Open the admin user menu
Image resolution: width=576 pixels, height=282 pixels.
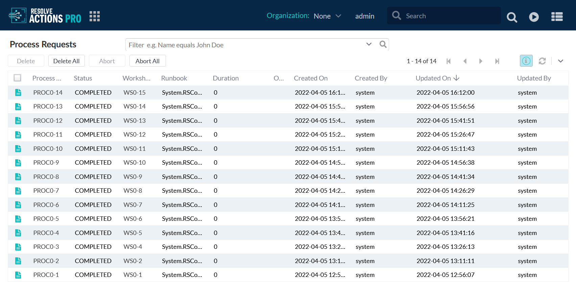(364, 16)
